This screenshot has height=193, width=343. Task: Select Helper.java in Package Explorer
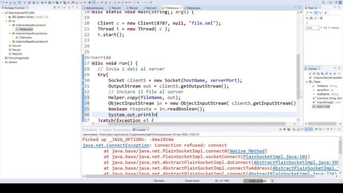pyautogui.click(x=26, y=29)
